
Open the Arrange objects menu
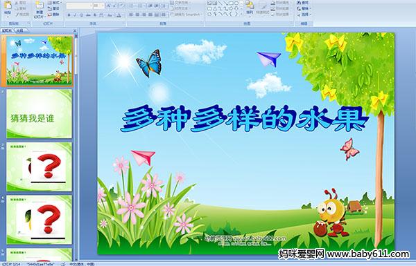tap(250, 9)
